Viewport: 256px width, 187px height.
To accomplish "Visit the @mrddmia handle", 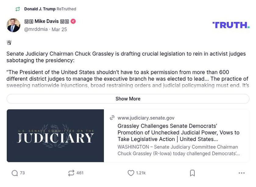I will (36, 29).
